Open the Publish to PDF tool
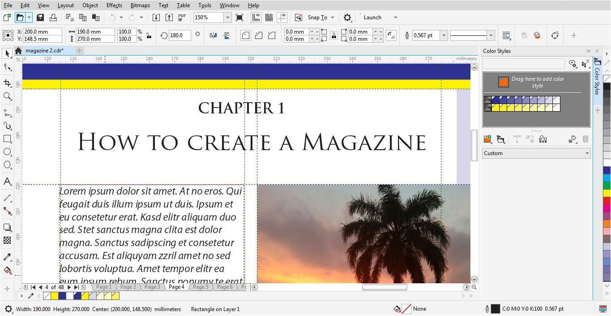 coord(182,17)
